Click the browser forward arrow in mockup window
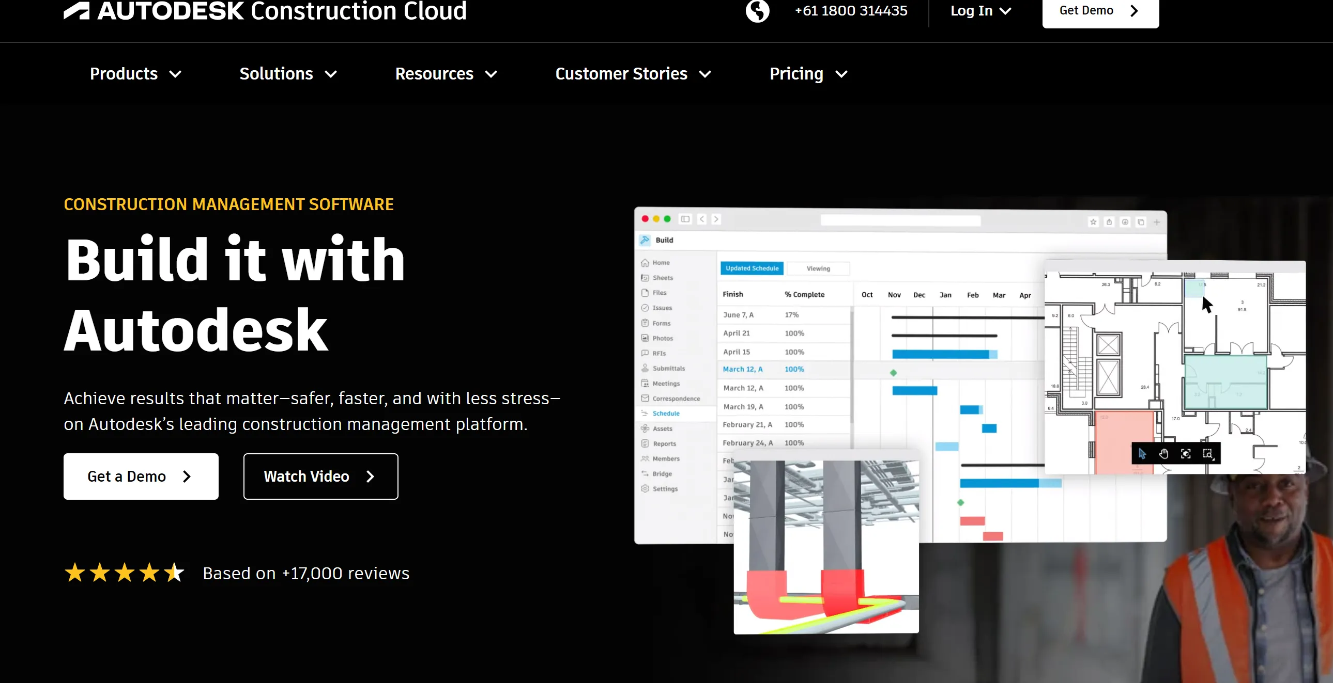The width and height of the screenshot is (1333, 683). [x=716, y=219]
